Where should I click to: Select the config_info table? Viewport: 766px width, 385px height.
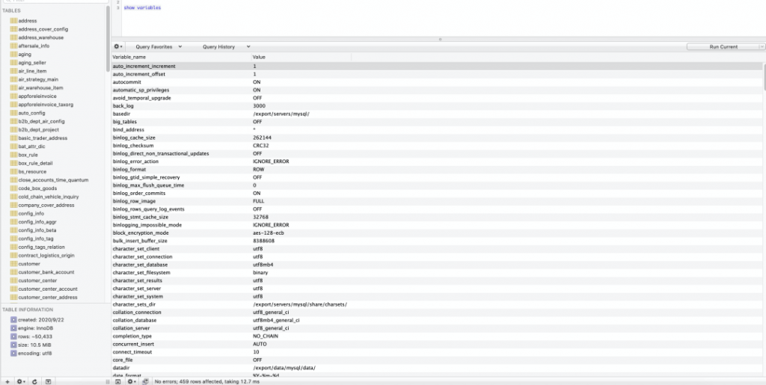tap(31, 213)
